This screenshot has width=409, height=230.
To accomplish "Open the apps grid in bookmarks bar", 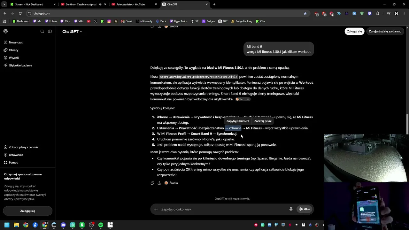I will 4,21.
